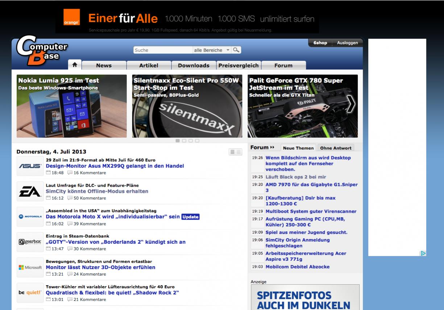This screenshot has height=310, width=444.
Task: Switch news to list view icon
Action: coord(232,152)
